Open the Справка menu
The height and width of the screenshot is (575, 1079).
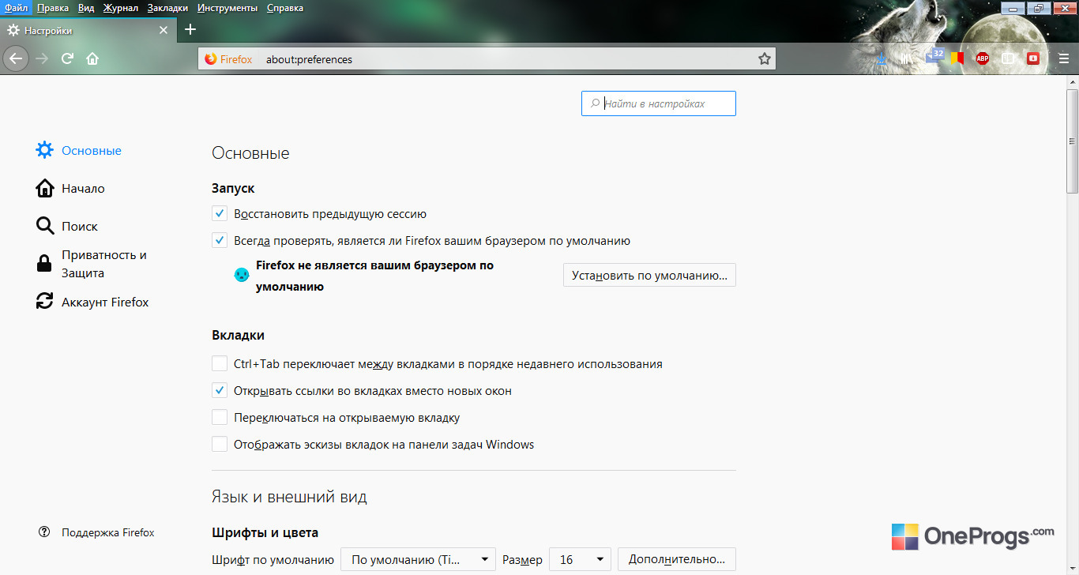pyautogui.click(x=284, y=7)
